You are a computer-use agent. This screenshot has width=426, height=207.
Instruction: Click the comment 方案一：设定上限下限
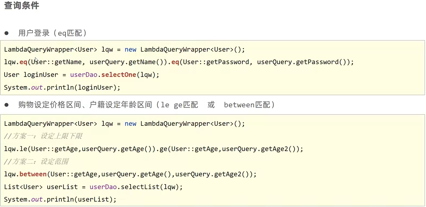click(x=44, y=136)
